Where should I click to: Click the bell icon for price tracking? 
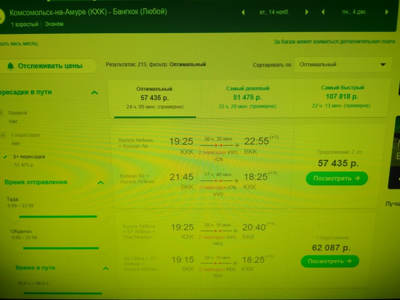point(10,66)
